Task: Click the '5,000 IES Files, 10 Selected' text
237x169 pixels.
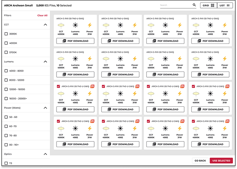Action: point(54,5)
